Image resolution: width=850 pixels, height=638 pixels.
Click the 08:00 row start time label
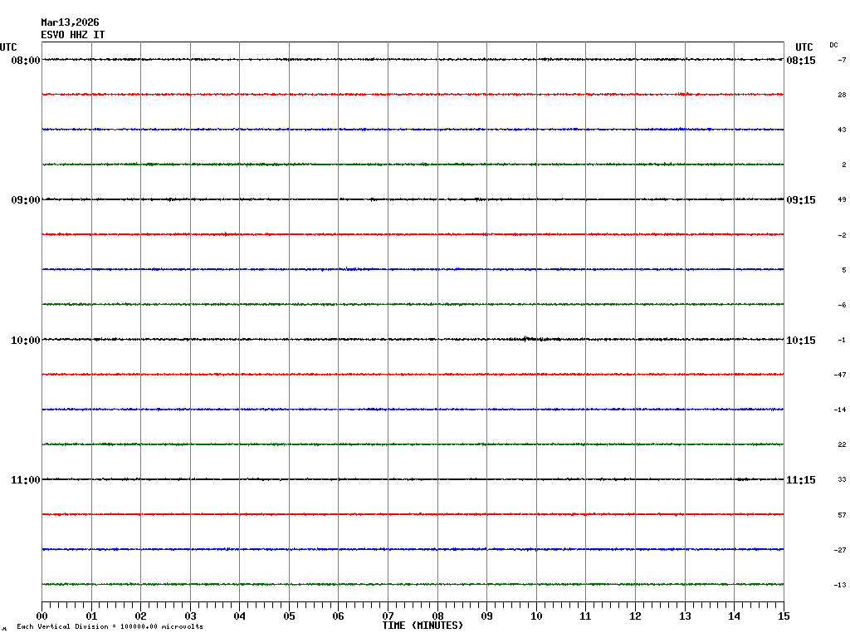pos(25,61)
